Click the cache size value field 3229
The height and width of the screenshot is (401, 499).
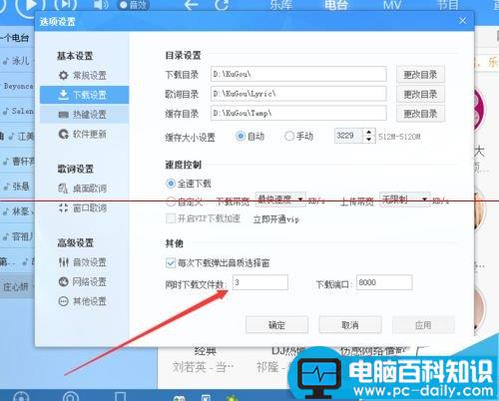coord(348,136)
